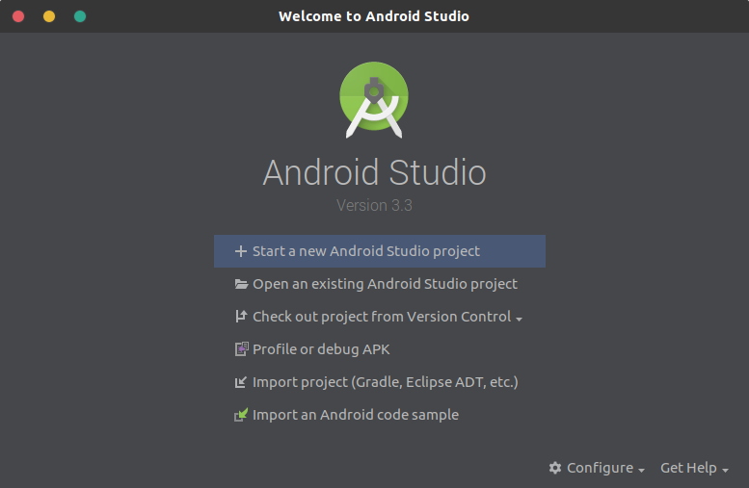Click the Import project arrow icon
This screenshot has height=488, width=749.
click(x=241, y=382)
